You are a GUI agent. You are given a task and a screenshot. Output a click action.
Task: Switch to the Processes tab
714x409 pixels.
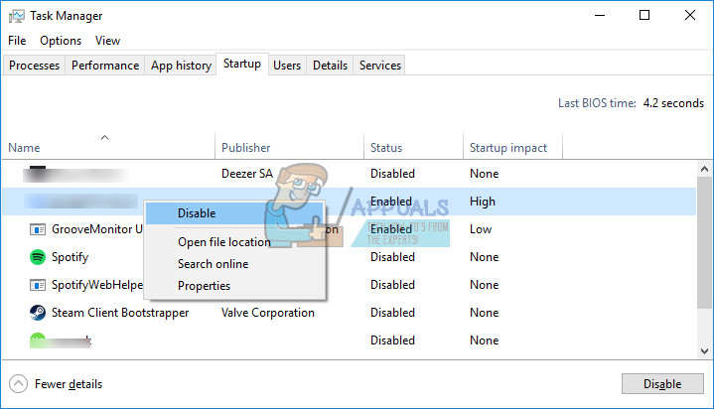point(34,66)
